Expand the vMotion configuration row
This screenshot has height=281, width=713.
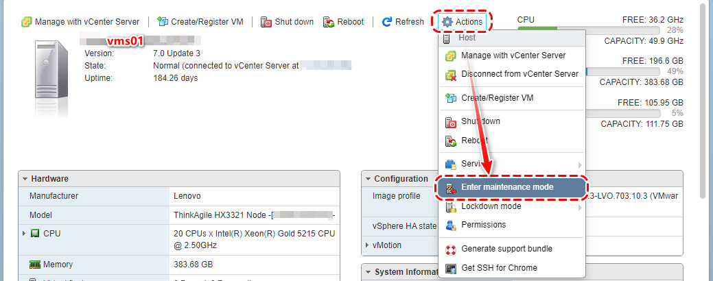click(x=368, y=245)
